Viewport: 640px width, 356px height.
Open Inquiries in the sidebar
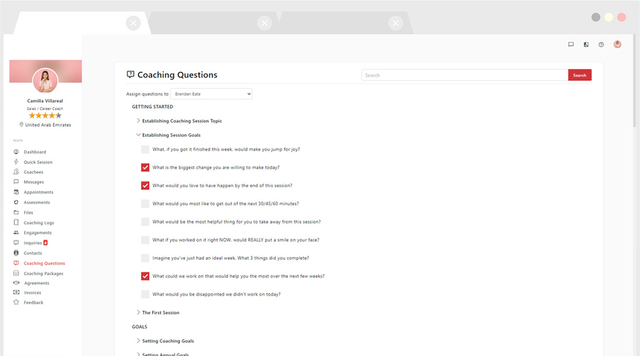33,243
